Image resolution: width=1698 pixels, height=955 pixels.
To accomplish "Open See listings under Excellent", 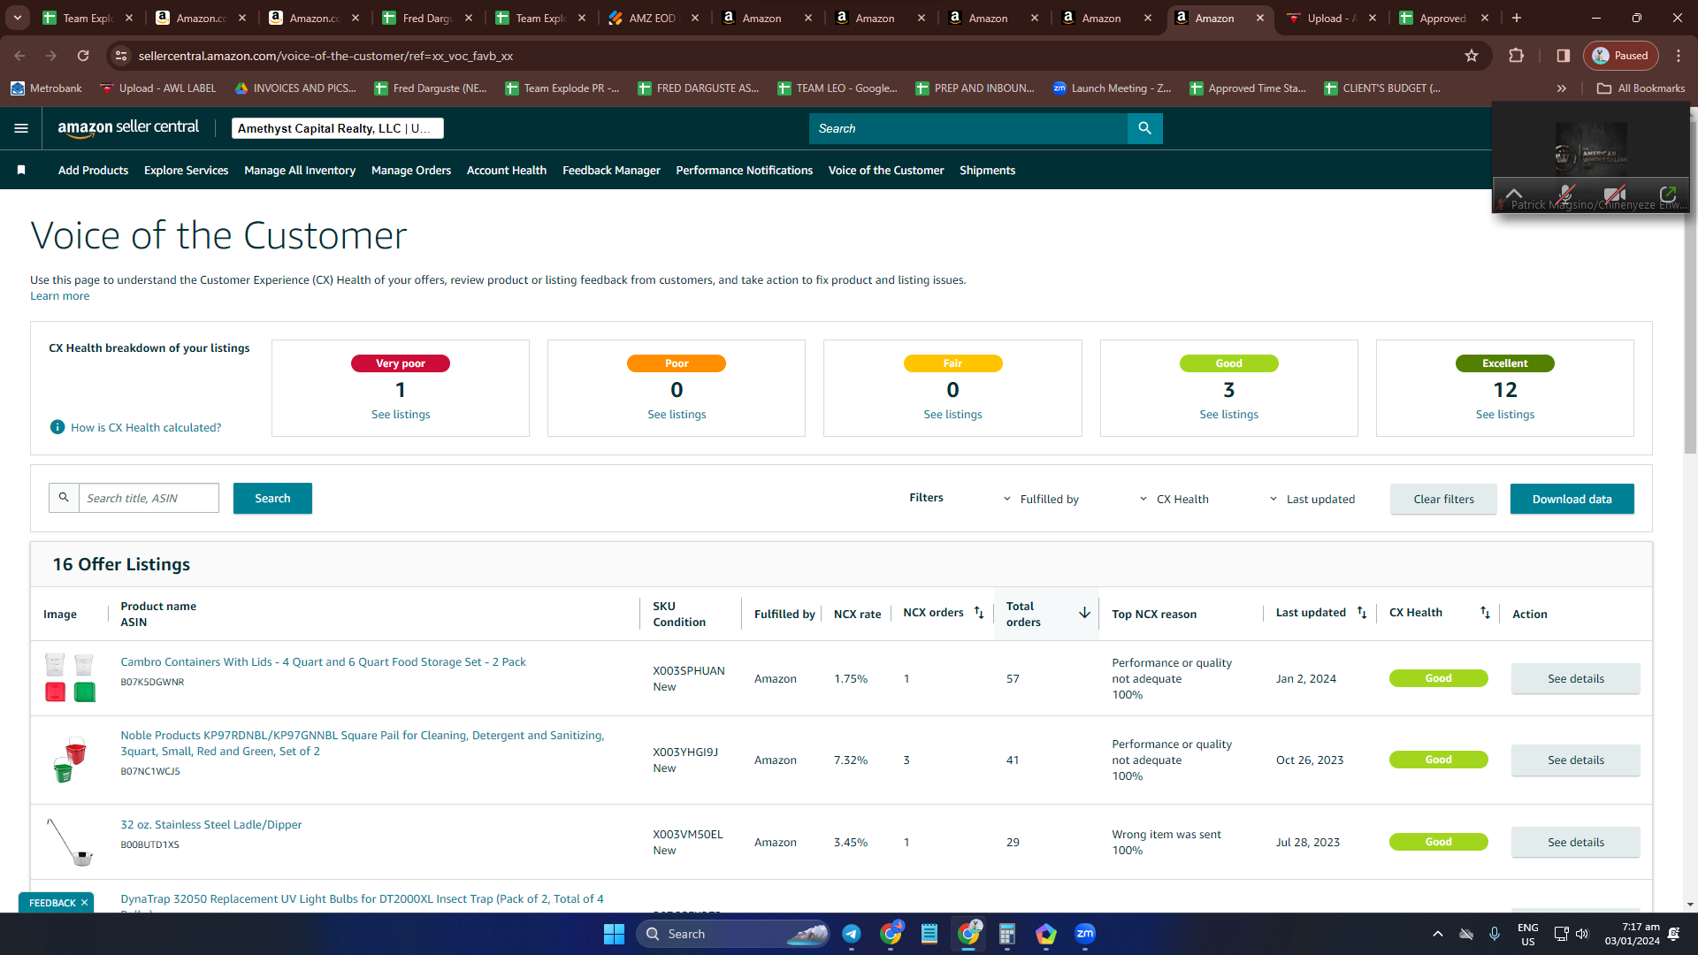I will (x=1504, y=414).
